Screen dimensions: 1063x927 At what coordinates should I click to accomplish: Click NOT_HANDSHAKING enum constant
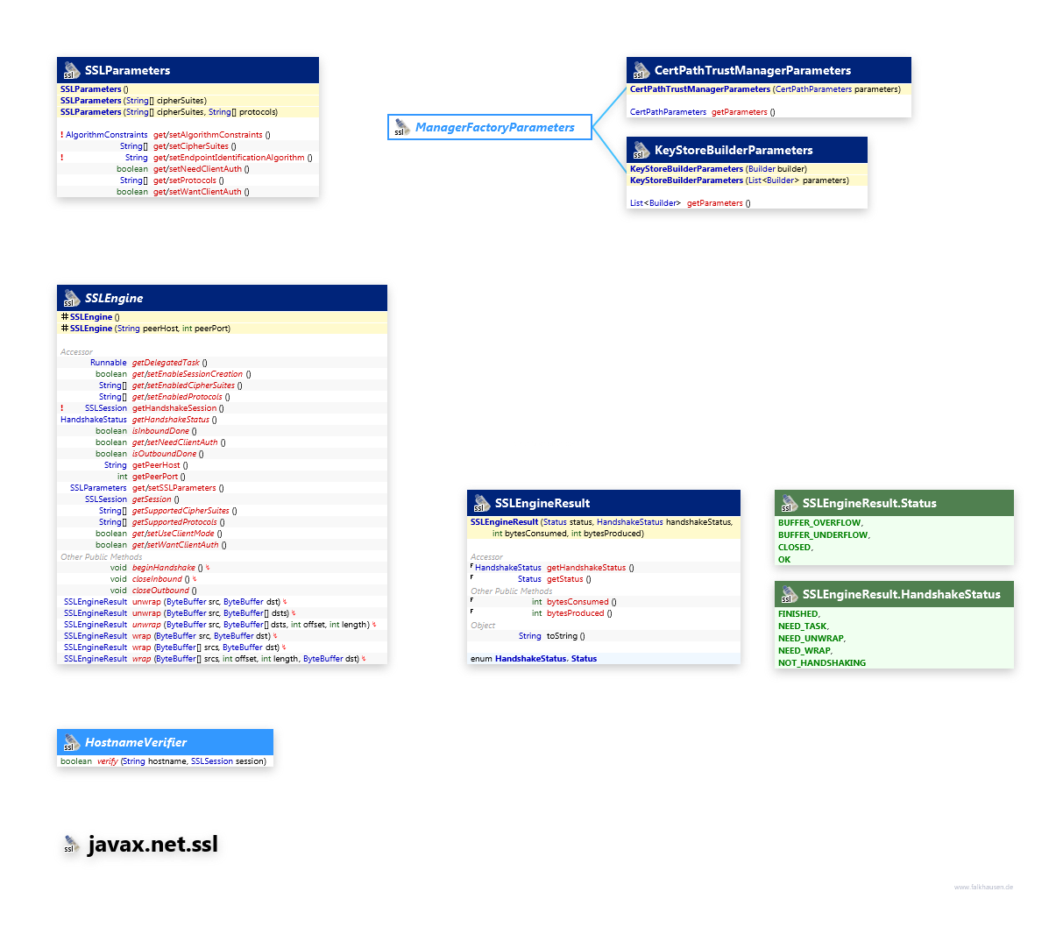822,663
